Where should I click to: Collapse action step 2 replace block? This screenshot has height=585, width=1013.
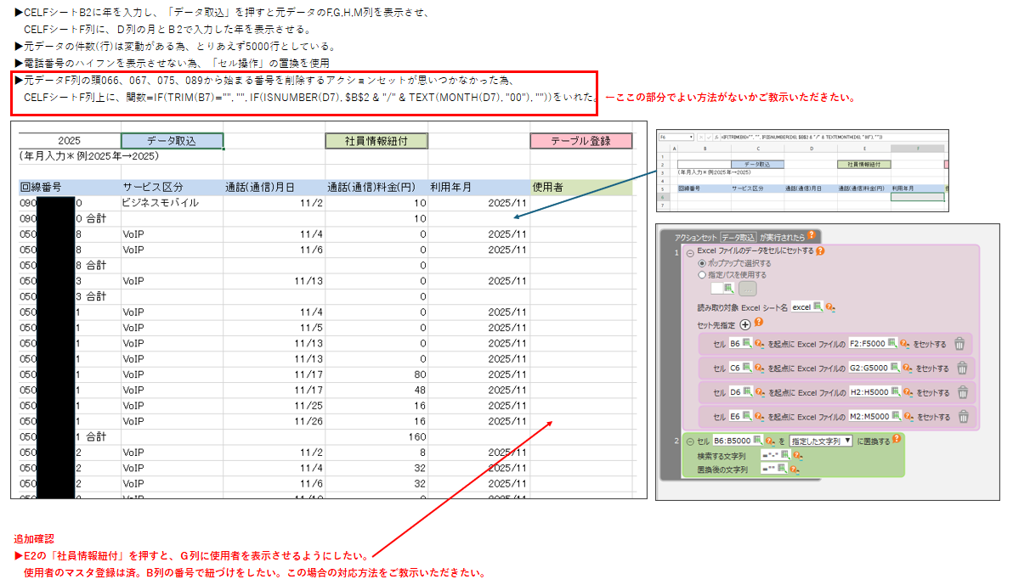(x=689, y=442)
